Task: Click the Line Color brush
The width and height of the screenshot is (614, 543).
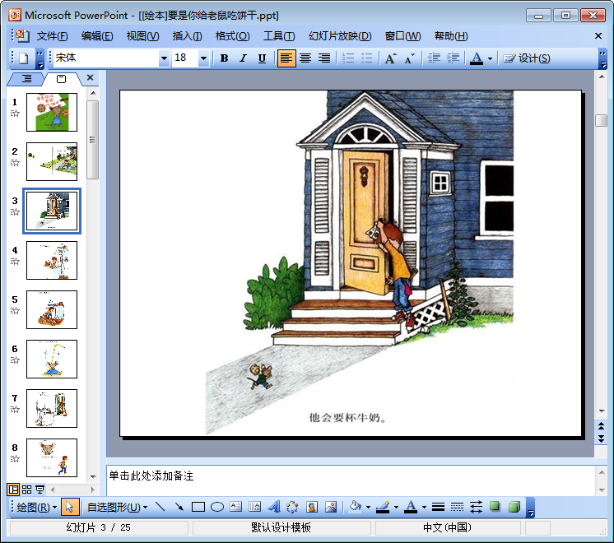Action: pyautogui.click(x=383, y=507)
